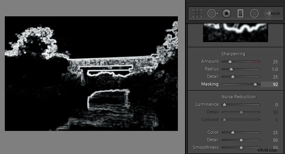The height and width of the screenshot is (154, 285).
Task: Click the Luminance noise reduction slider handle
Action: (x=225, y=105)
